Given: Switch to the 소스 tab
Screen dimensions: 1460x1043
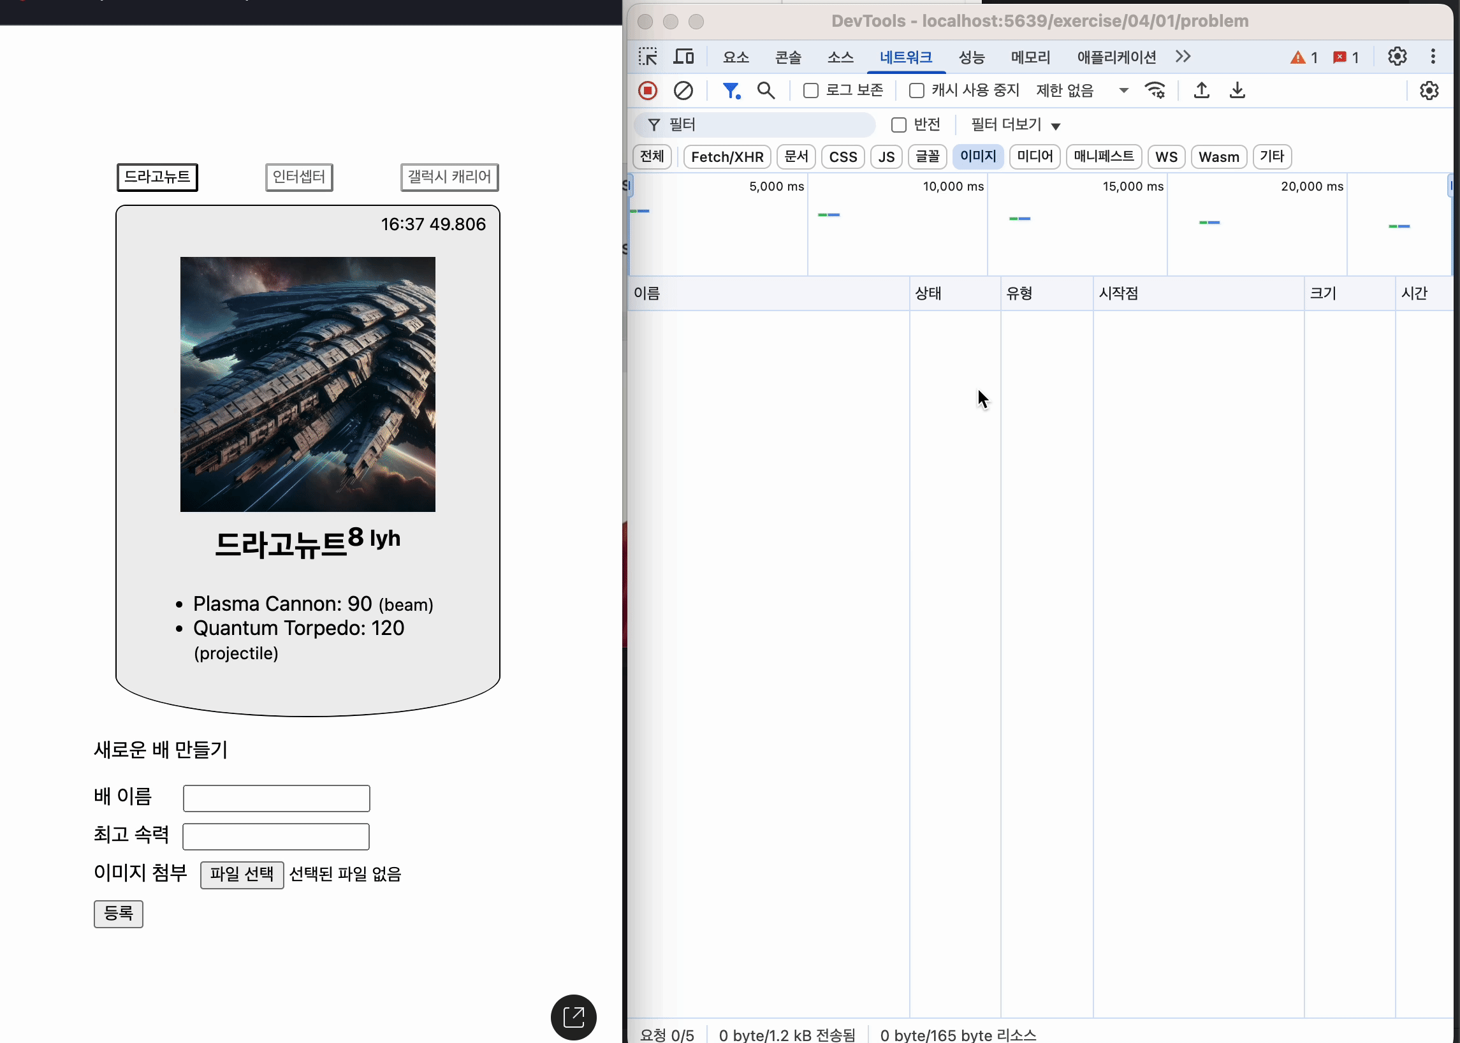Looking at the screenshot, I should [840, 57].
